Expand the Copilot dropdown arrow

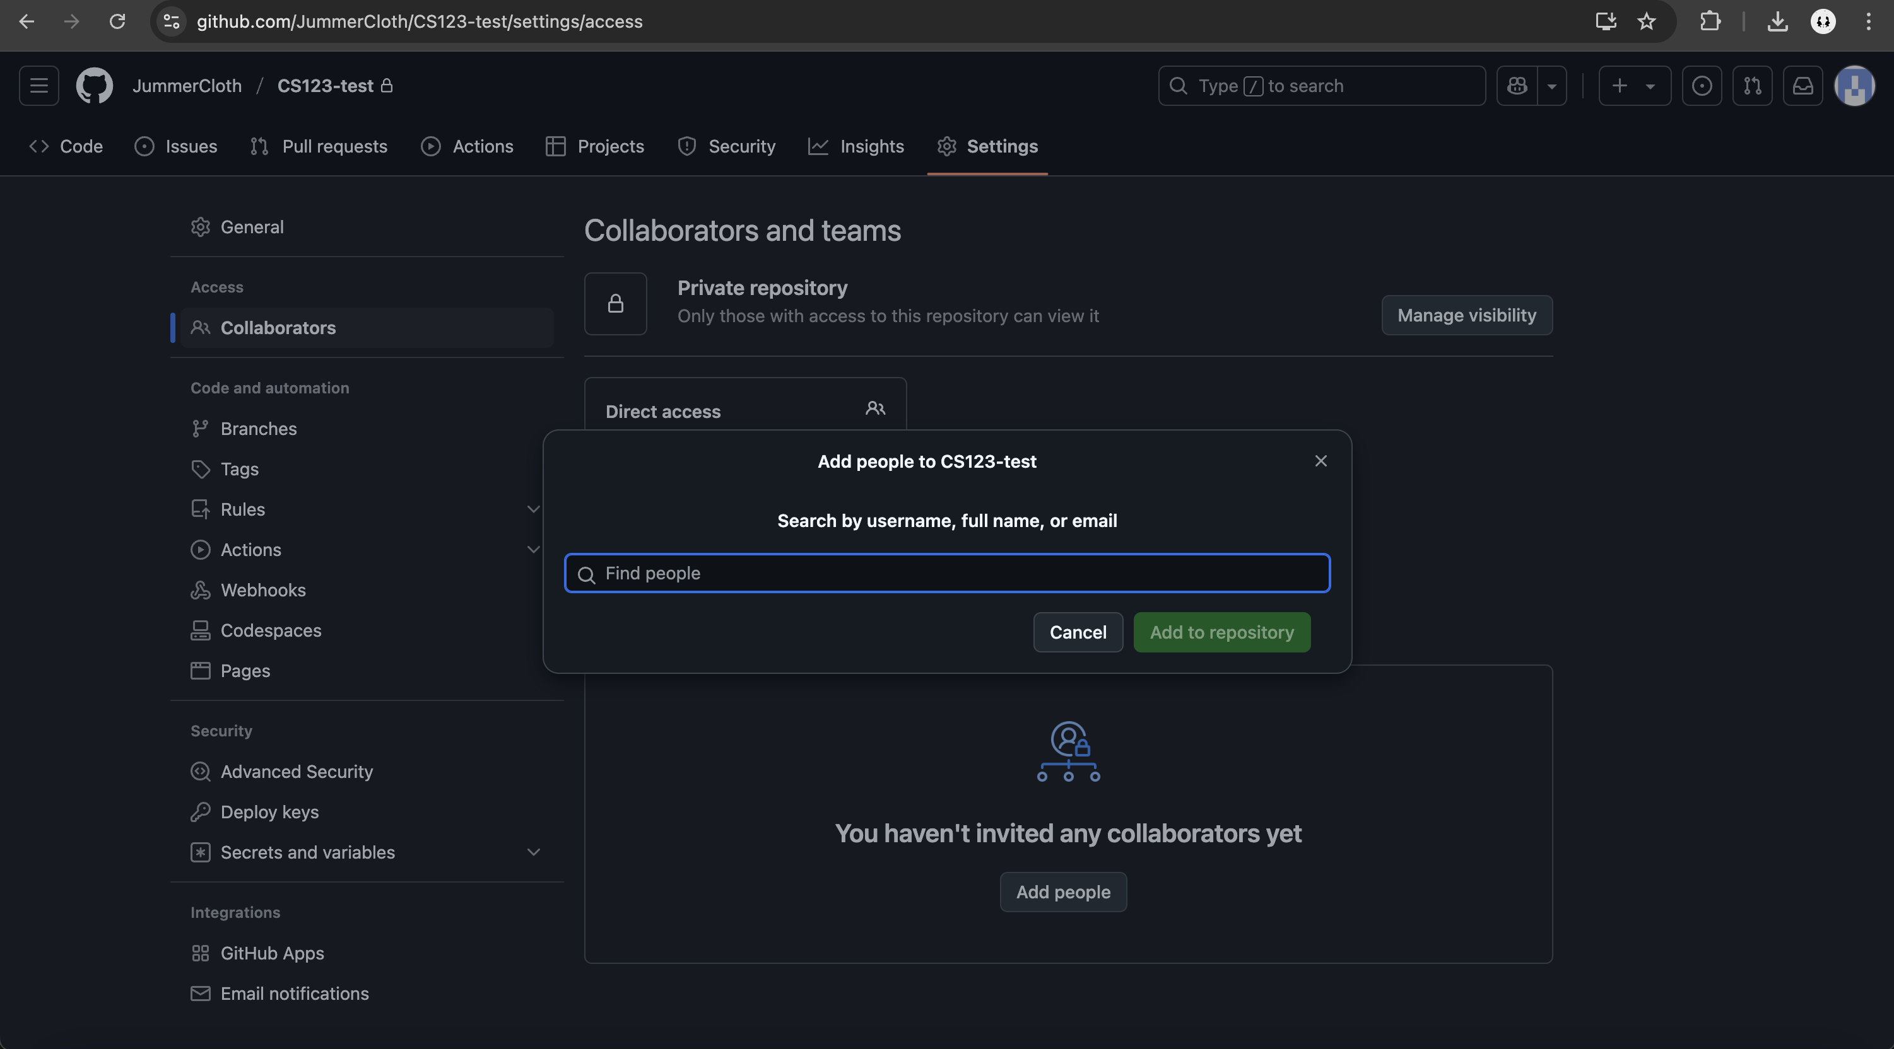(1551, 86)
